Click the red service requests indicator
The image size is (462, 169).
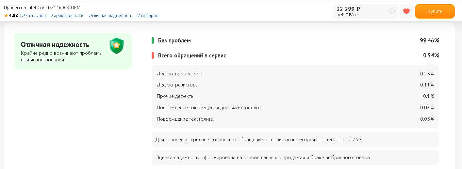tap(153, 55)
